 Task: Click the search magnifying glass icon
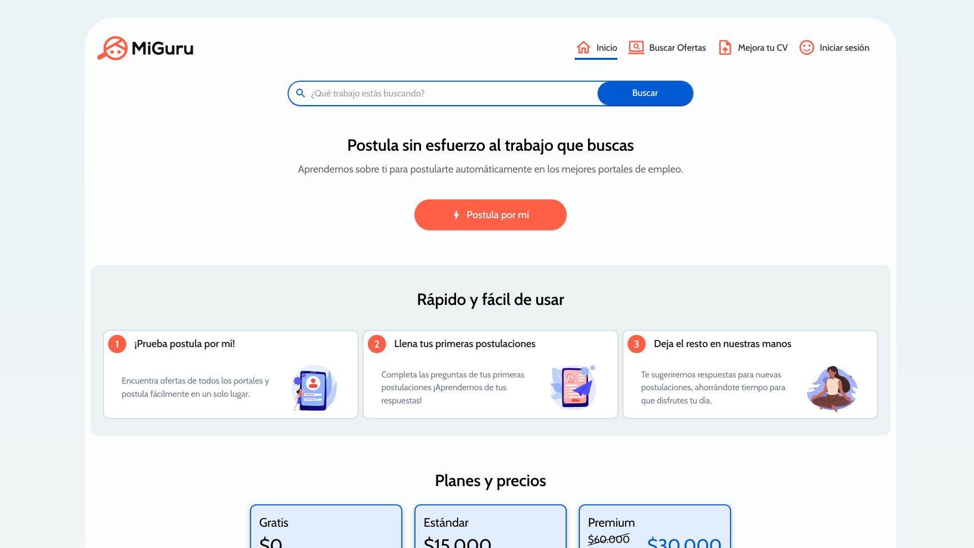point(300,93)
